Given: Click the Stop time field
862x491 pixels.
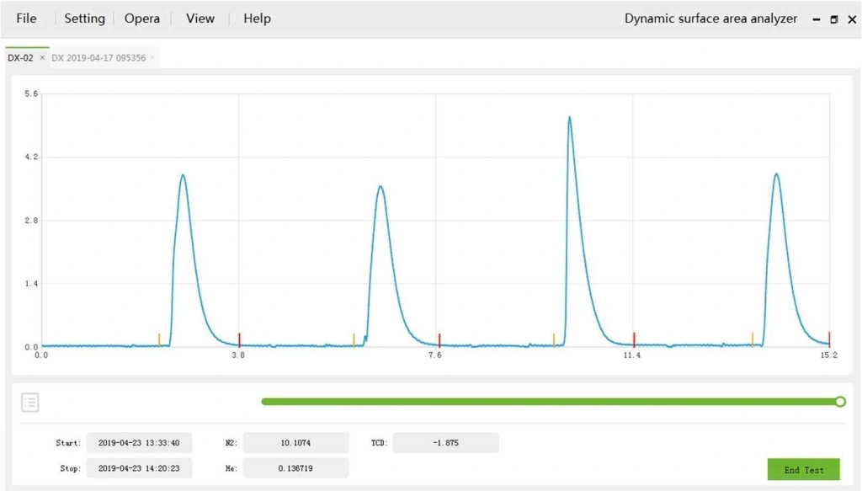Looking at the screenshot, I should pyautogui.click(x=139, y=468).
